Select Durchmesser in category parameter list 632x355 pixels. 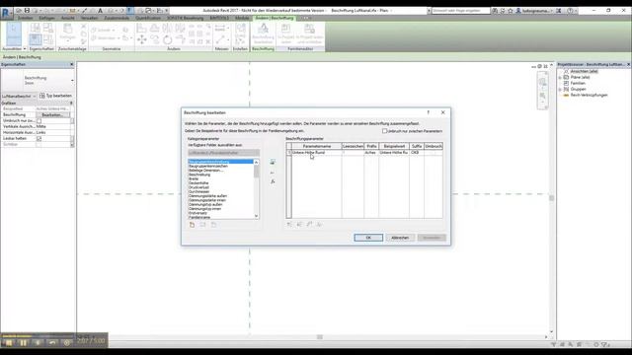coord(198,191)
